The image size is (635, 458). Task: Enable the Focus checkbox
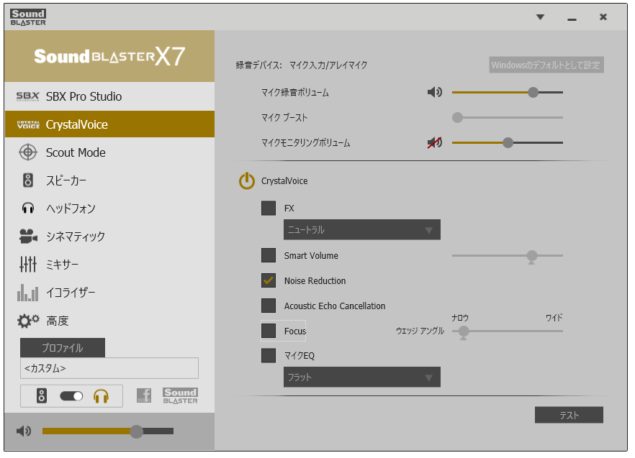[x=269, y=331]
